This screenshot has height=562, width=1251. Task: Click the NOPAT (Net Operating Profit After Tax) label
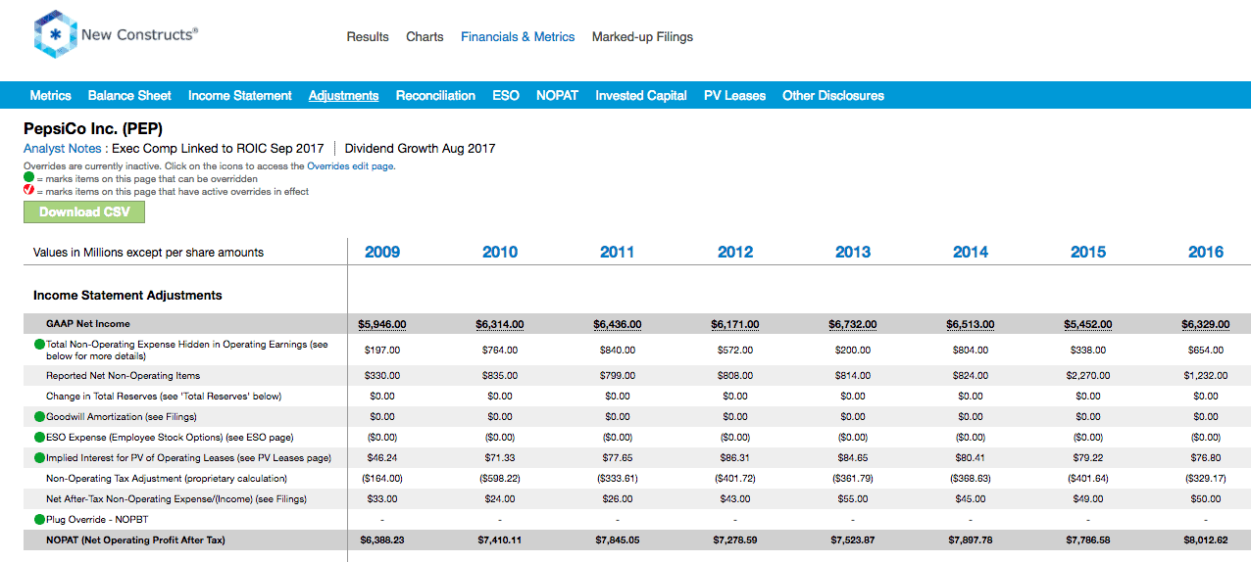(x=135, y=540)
